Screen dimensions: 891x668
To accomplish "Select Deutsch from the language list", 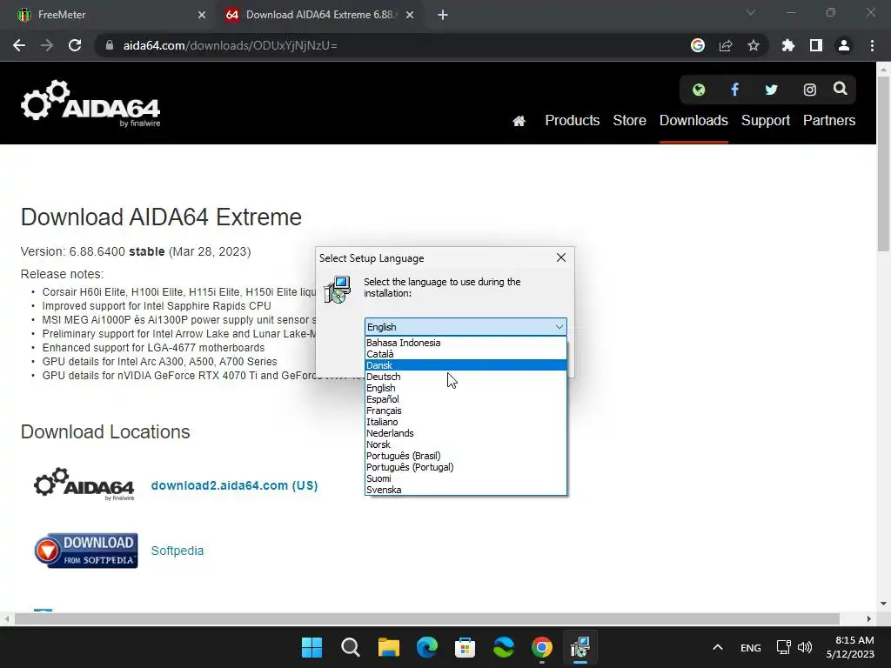I will click(466, 377).
